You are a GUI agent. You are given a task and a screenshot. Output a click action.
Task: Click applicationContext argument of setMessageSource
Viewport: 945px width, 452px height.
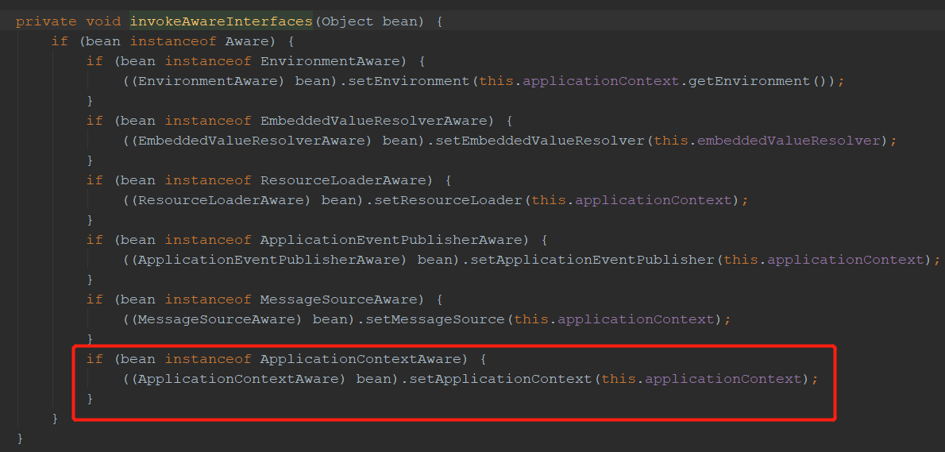point(636,319)
